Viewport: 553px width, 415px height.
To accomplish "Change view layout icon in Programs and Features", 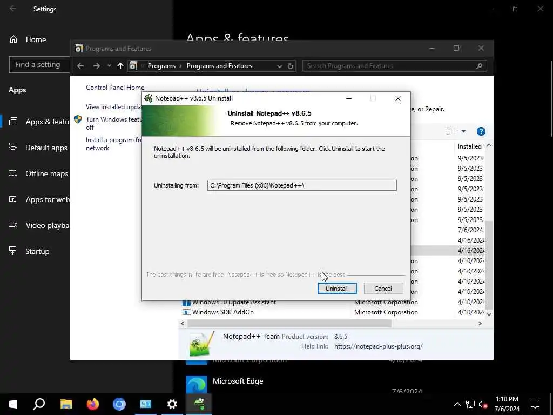I will [x=451, y=131].
